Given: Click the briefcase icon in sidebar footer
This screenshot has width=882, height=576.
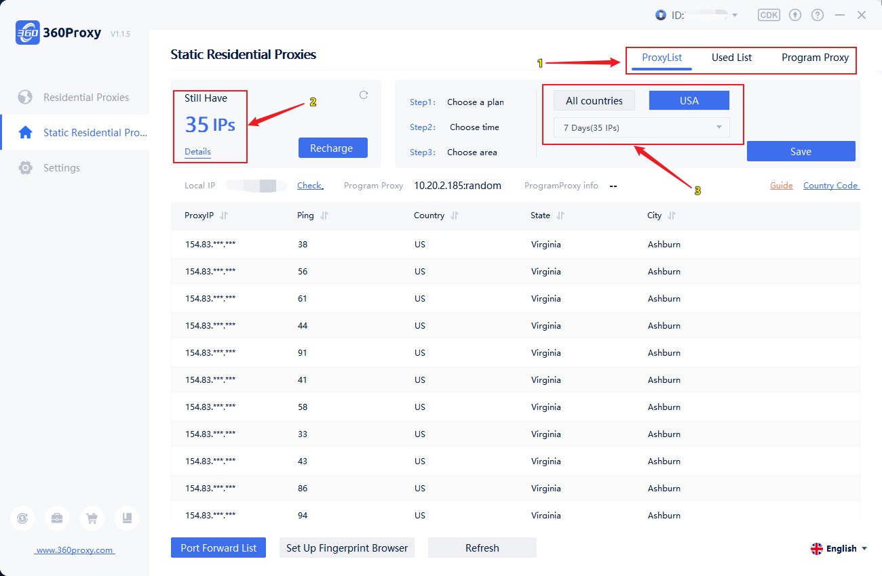Looking at the screenshot, I should 57,518.
